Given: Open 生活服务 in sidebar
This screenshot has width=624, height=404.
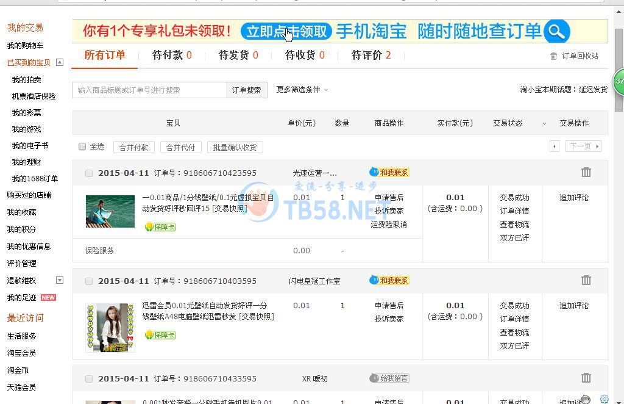Looking at the screenshot, I should pos(21,336).
